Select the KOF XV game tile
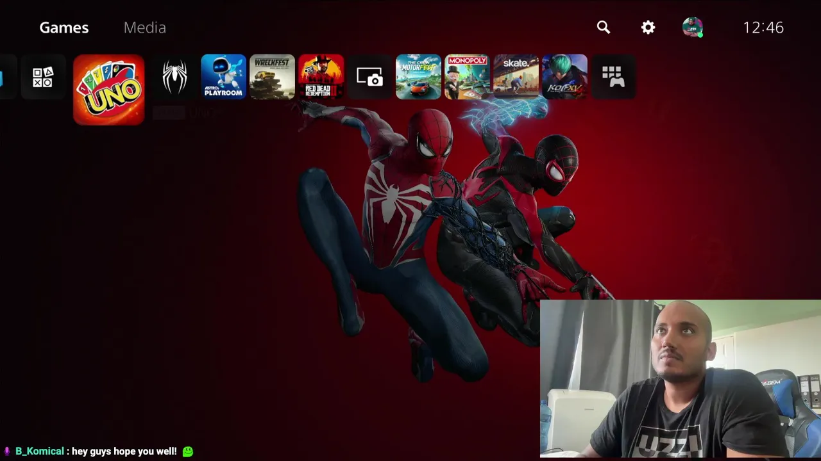The height and width of the screenshot is (461, 821). (x=564, y=77)
